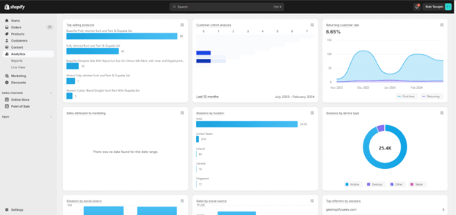Viewport: 456px width, 215px height.
Task: Click the bar with value 89
Action: click(x=122, y=36)
